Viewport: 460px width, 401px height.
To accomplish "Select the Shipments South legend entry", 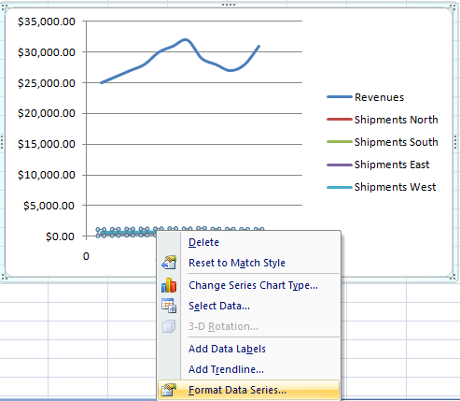I will point(383,142).
